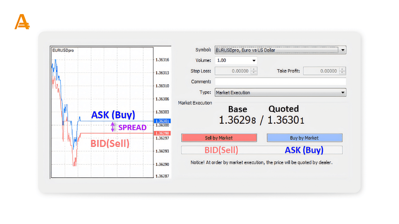This screenshot has width=399, height=224.
Task: Click the red 1.36298 bid price tag
Action: click(161, 133)
